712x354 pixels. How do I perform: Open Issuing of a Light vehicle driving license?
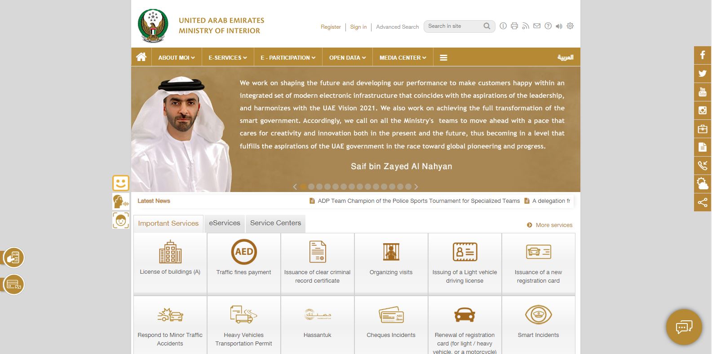[464, 264]
